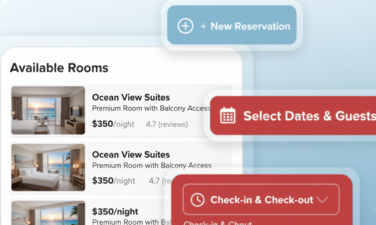This screenshot has height=225, width=376.
Task: Click the second listing's $350/night price
Action: click(113, 181)
